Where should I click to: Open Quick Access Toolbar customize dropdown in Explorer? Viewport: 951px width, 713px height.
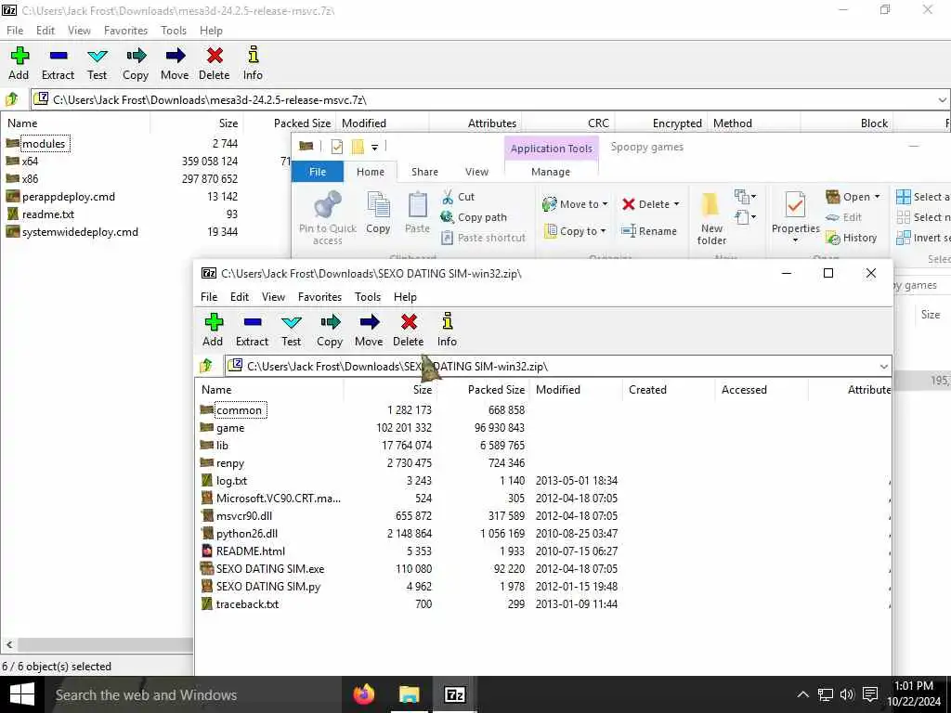coord(375,147)
